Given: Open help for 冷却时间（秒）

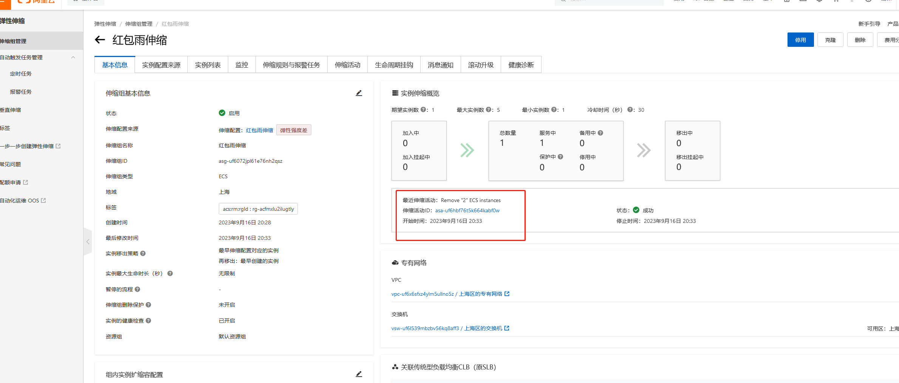Looking at the screenshot, I should click(x=630, y=110).
